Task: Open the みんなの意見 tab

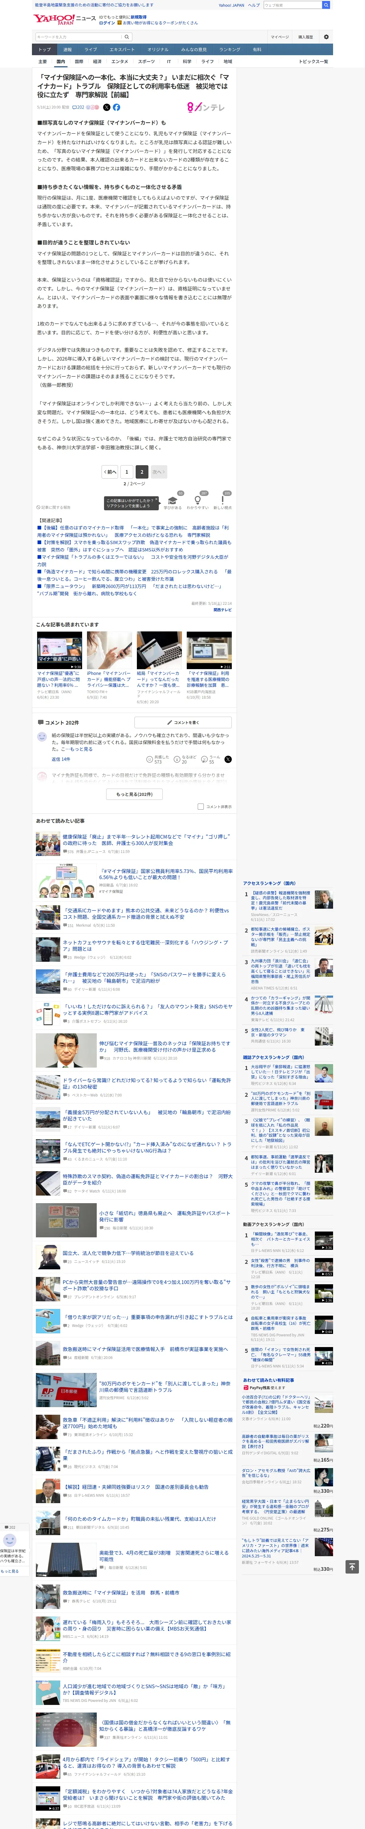Action: (x=193, y=50)
